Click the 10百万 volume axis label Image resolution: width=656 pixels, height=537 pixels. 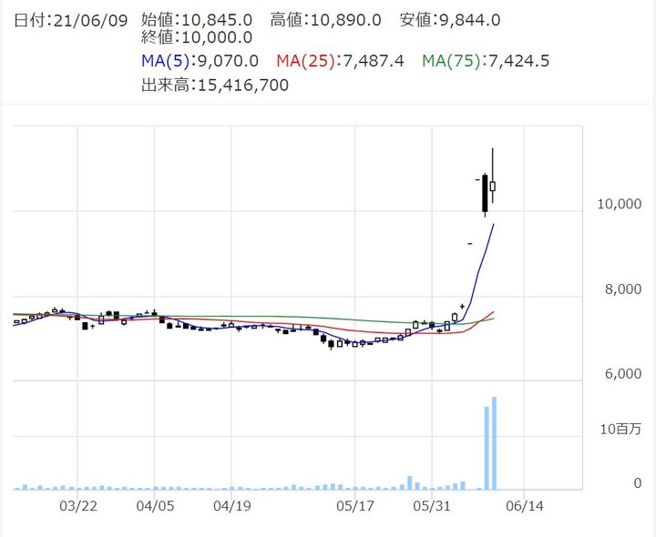click(x=620, y=429)
